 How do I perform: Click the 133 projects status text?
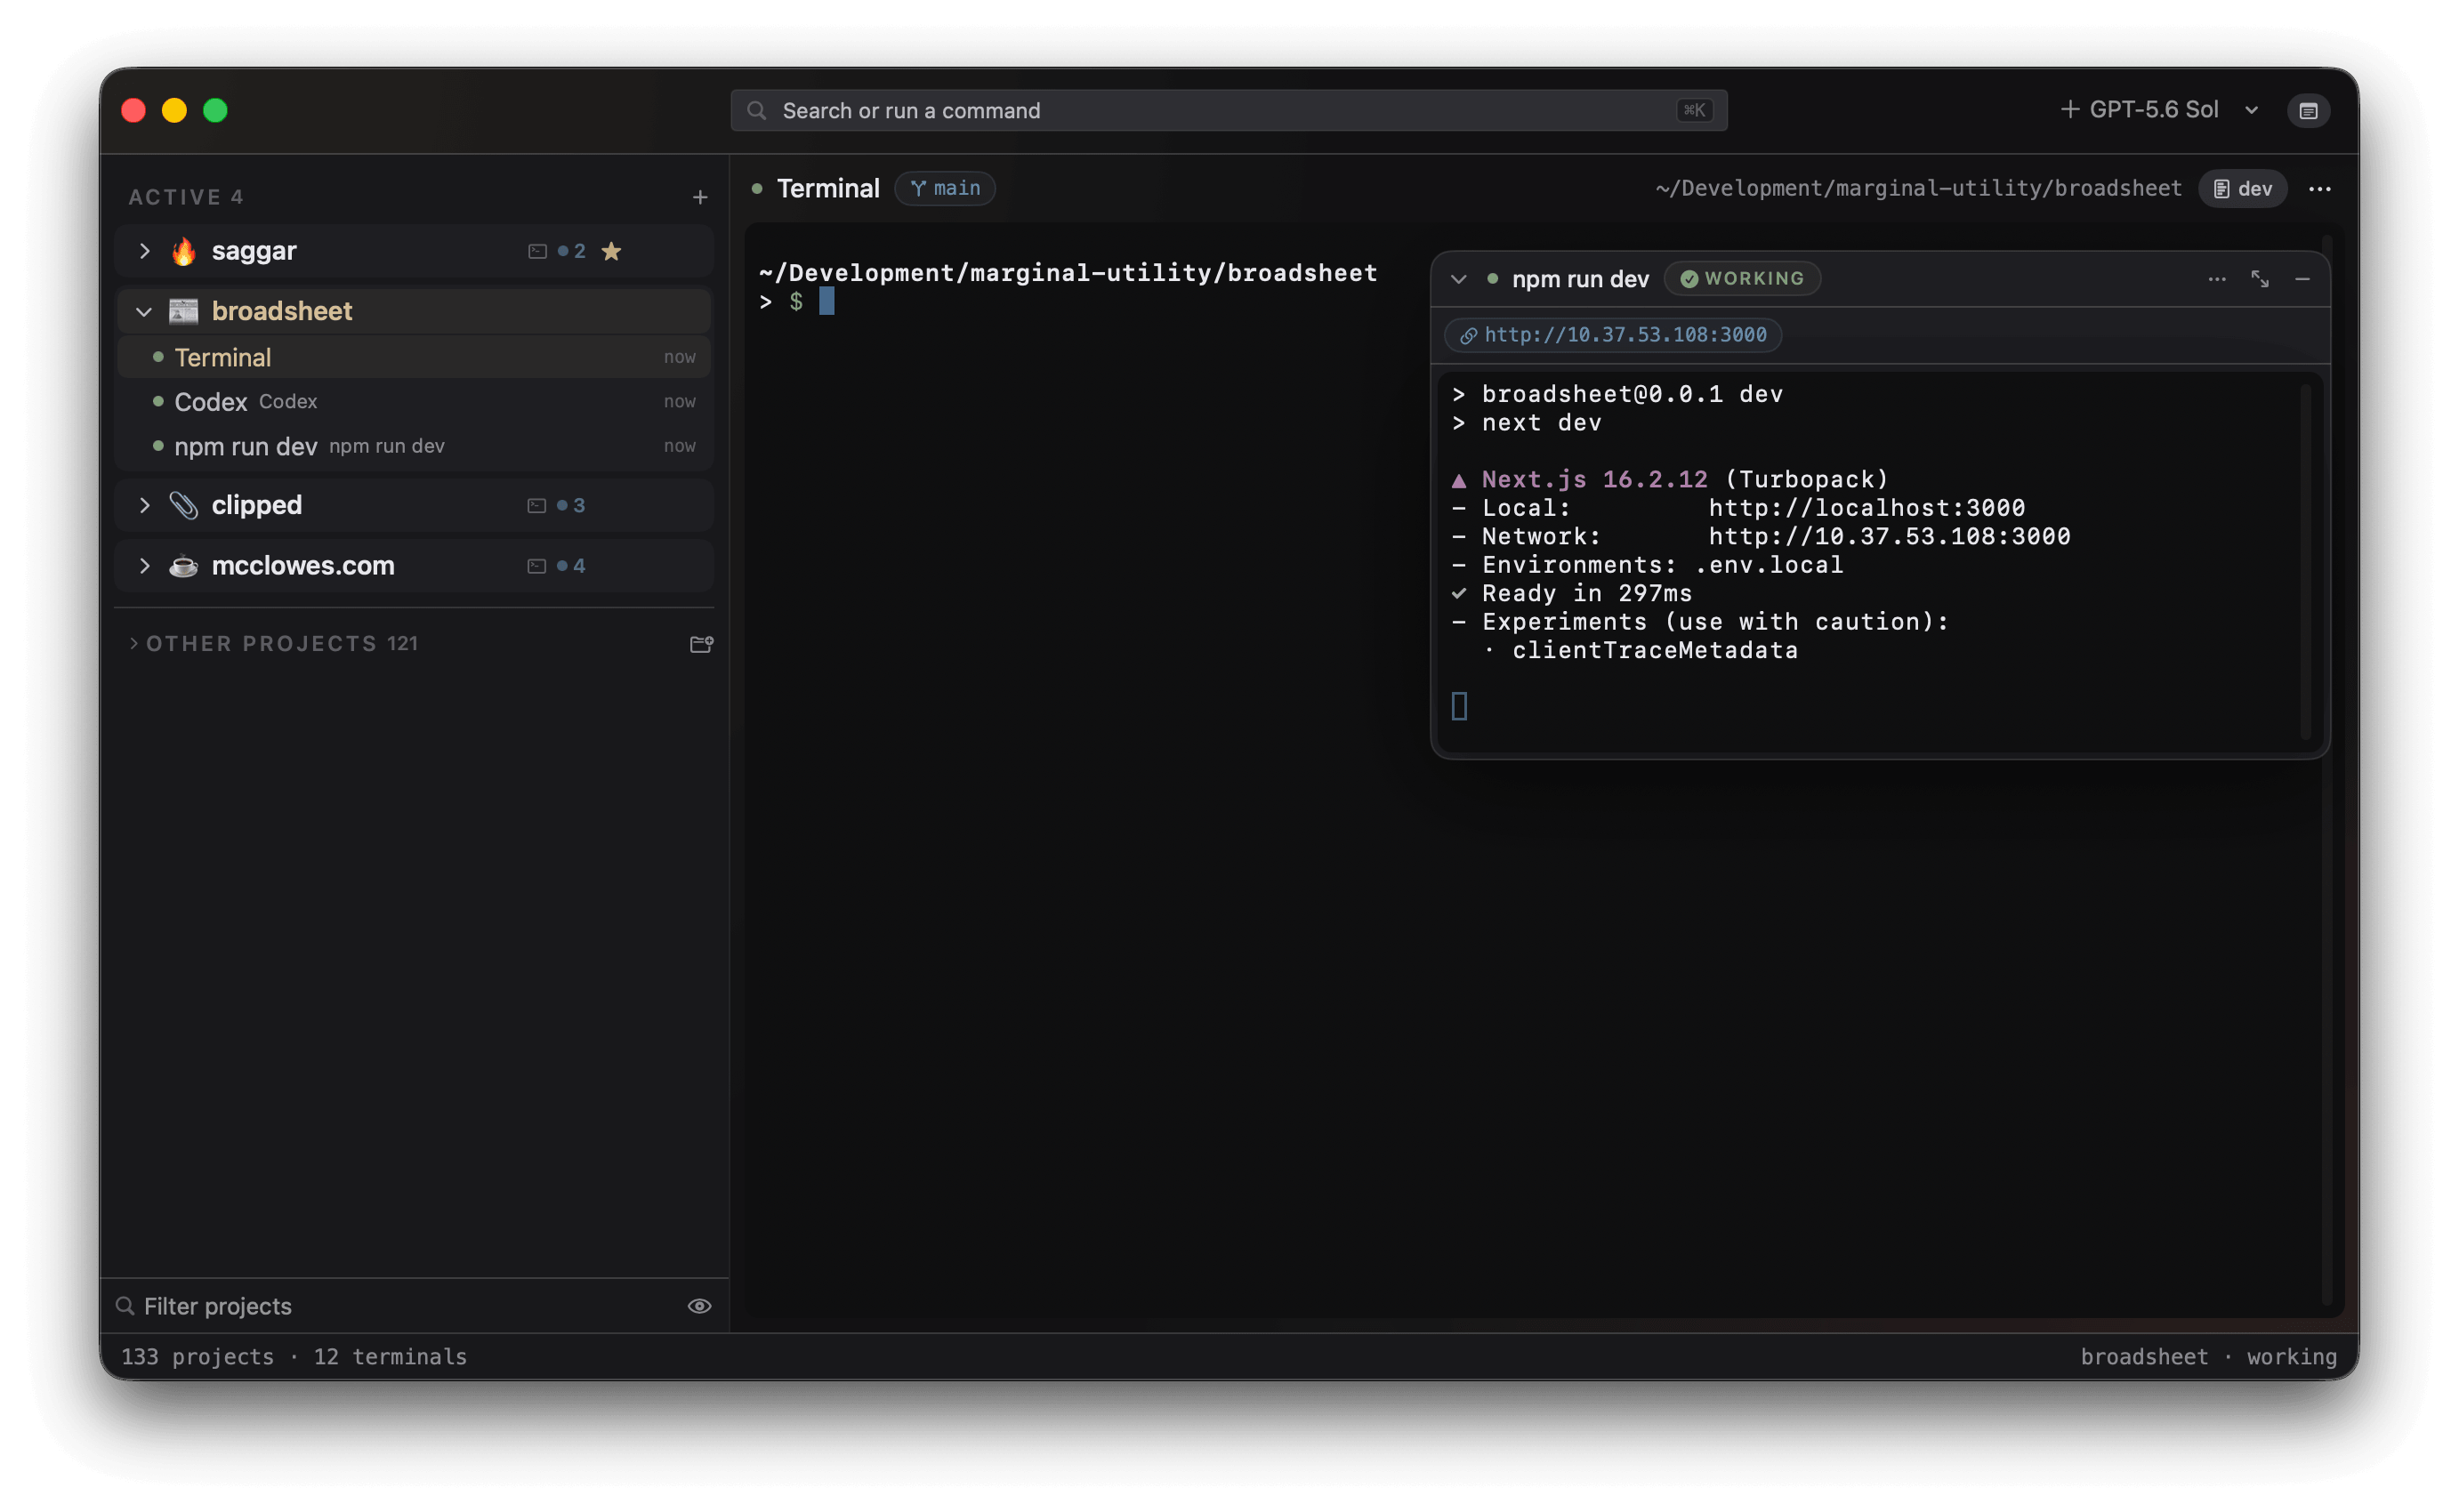point(197,1356)
